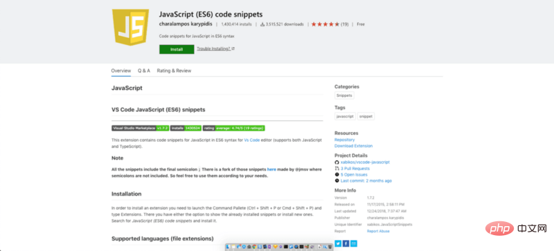Image resolution: width=554 pixels, height=251 pixels.
Task: Click the VS Code JavaScript (ES6) snippets heading
Action: tap(159, 110)
